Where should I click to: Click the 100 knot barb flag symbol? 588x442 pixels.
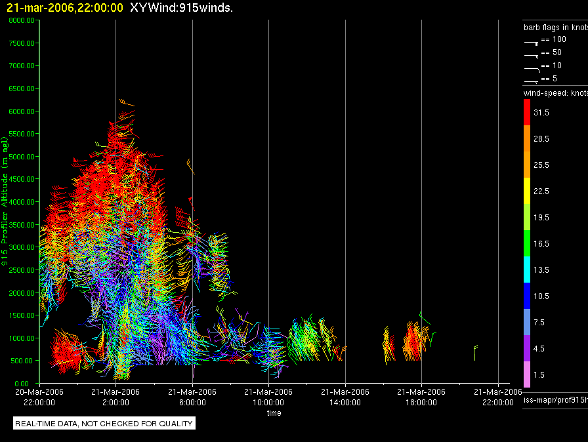(531, 43)
